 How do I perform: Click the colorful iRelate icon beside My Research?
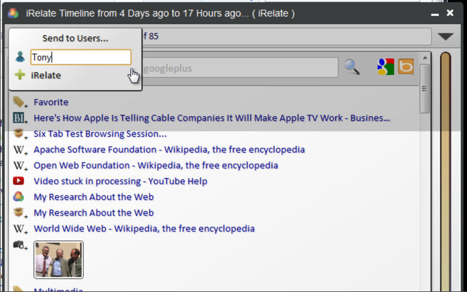click(18, 196)
